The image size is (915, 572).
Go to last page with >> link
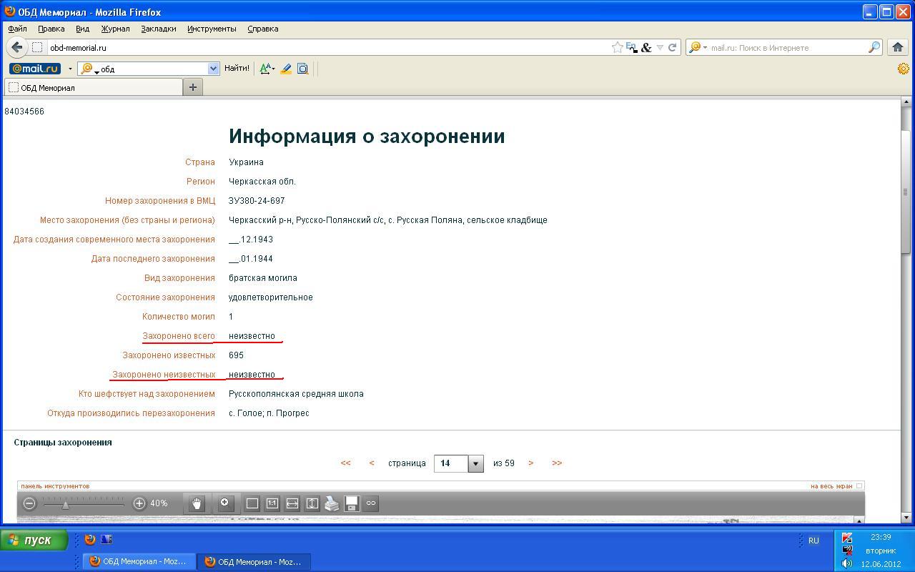(x=557, y=463)
